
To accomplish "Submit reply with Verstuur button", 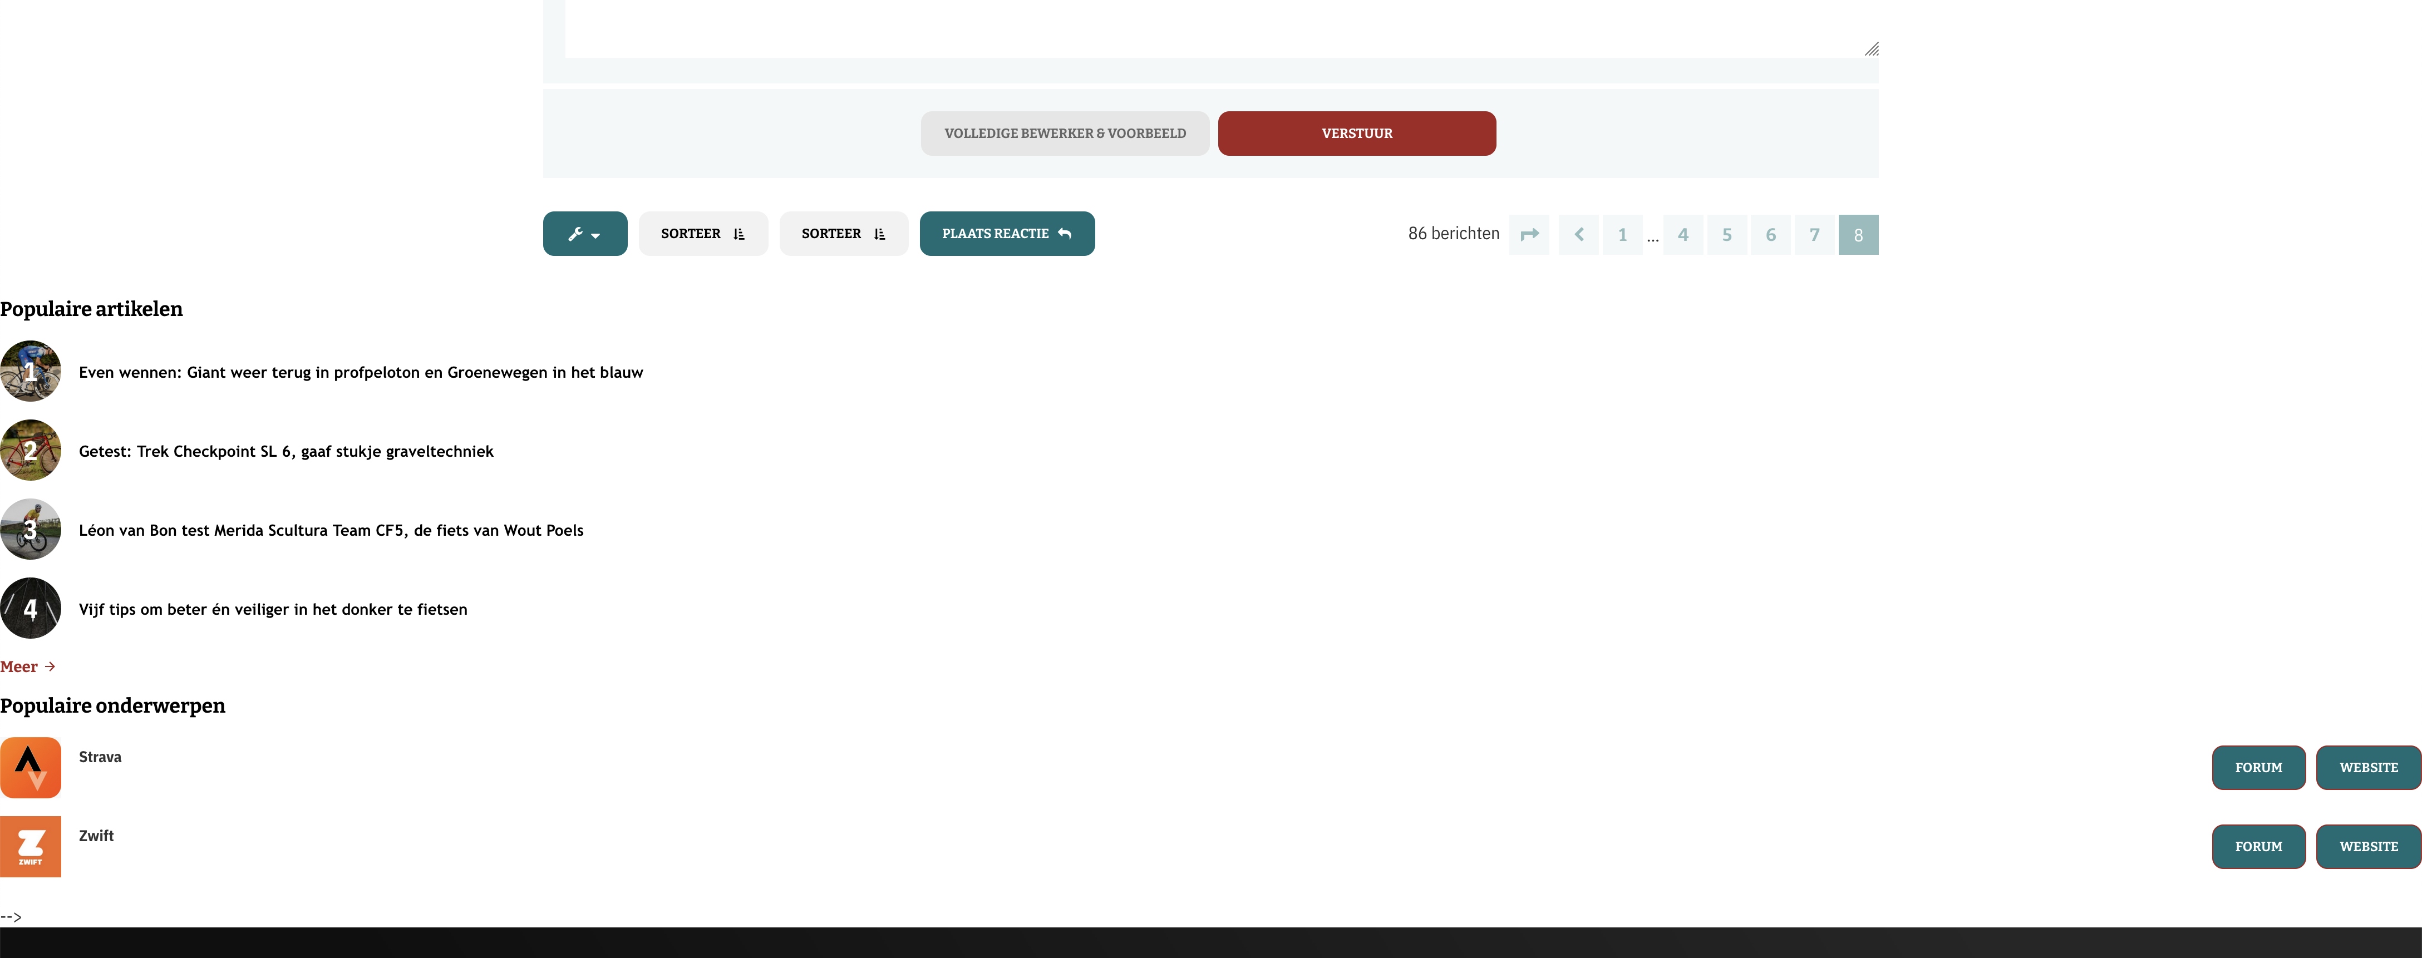I will coord(1356,134).
